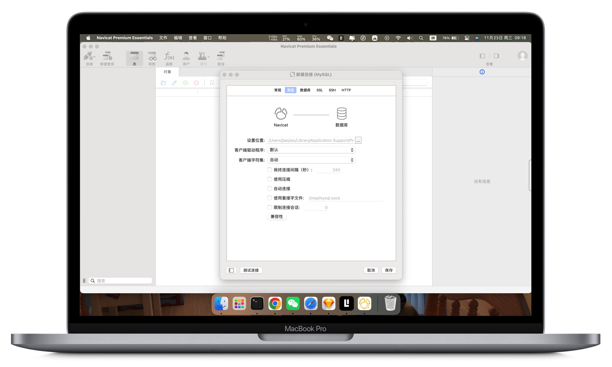This screenshot has height=367, width=612.
Task: Click the Compatibility (兼容性) button
Action: click(x=277, y=217)
